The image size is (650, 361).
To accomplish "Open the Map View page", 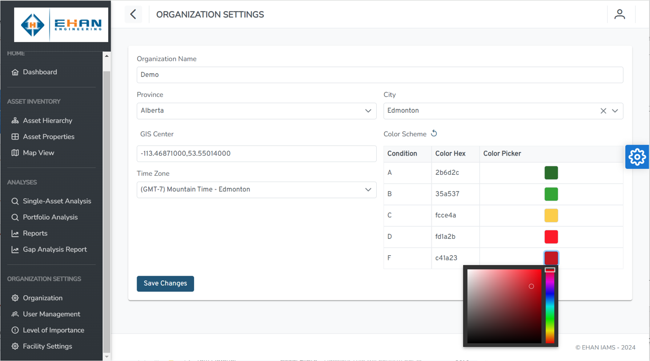I will (39, 153).
